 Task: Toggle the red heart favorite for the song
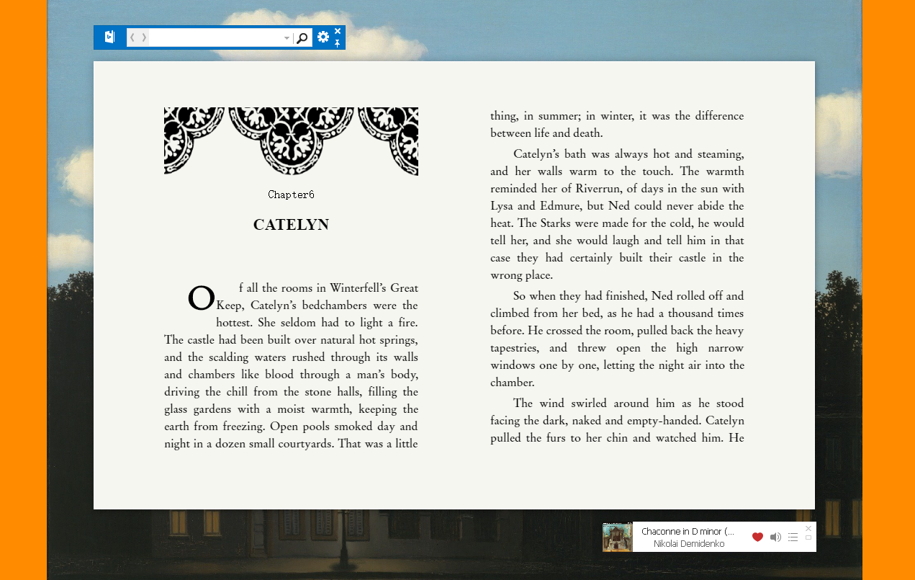757,537
